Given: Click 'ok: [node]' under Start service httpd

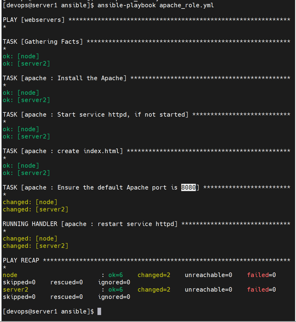Looking at the screenshot, I should click(x=21, y=129).
